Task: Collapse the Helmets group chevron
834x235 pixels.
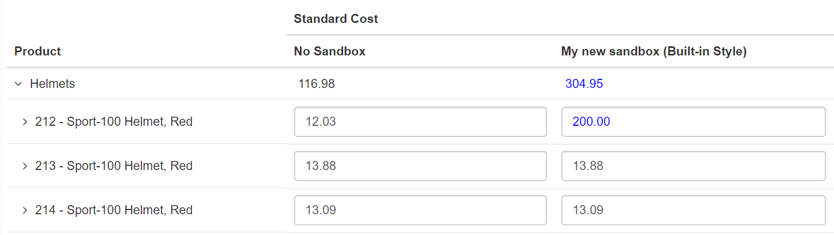Action: click(18, 84)
